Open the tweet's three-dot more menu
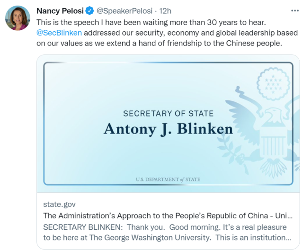Screen dimensions: 303x251 pos(294,10)
